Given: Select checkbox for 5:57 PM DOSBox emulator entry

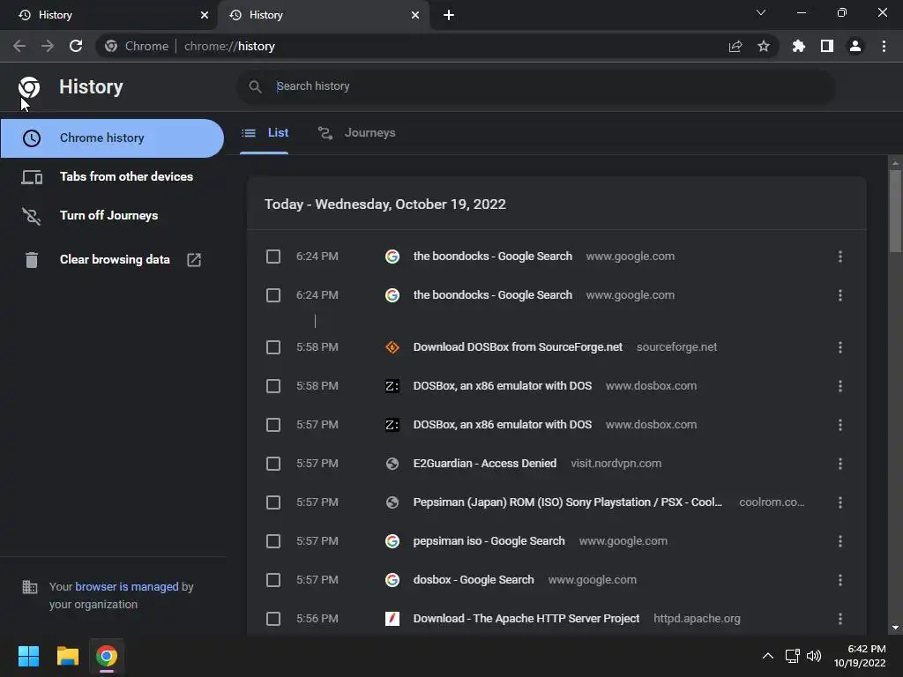Looking at the screenshot, I should point(273,425).
